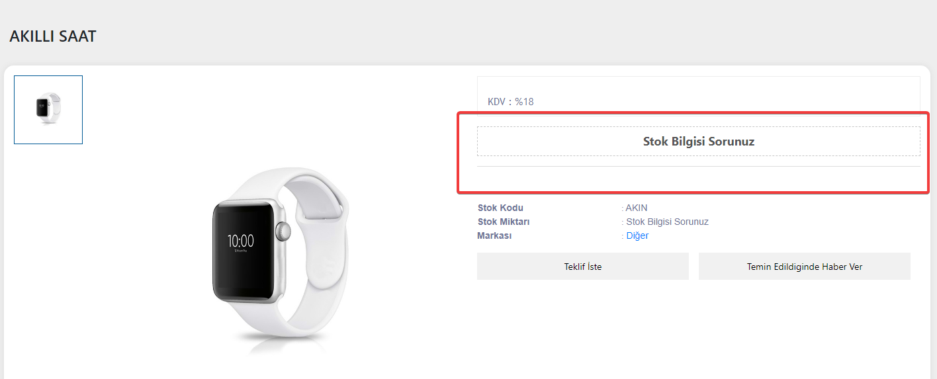Click the AKILLI SAAT page heading
Screen dimensions: 937x379
[53, 36]
